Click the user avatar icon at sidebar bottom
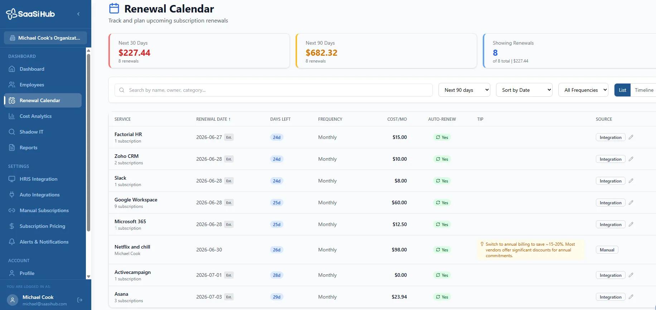 13,300
